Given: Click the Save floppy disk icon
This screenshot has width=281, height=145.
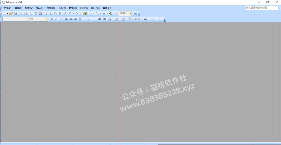Looking at the screenshot, I should [16, 13].
